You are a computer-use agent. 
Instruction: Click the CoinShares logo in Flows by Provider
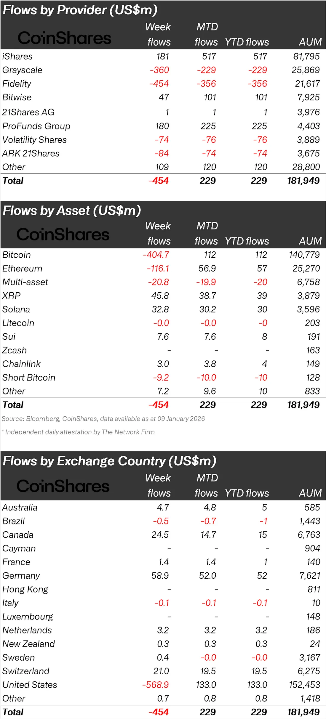[64, 38]
